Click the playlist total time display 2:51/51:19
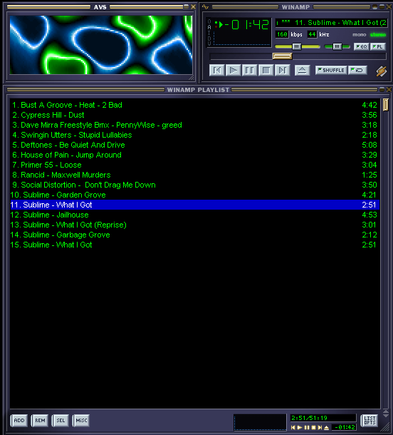Viewport: 393px width, 435px height. coord(323,418)
